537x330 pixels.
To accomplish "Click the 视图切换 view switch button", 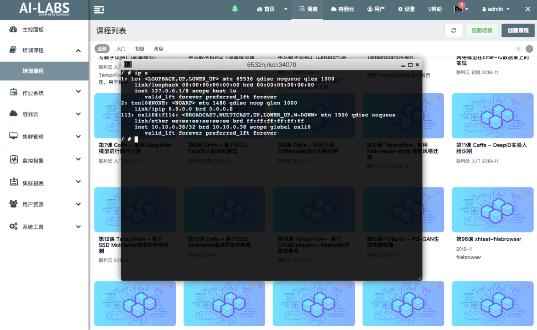I will tap(482, 30).
